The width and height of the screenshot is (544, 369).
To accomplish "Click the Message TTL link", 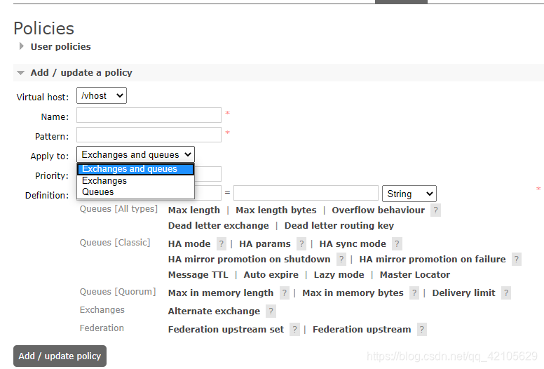I will point(198,275).
